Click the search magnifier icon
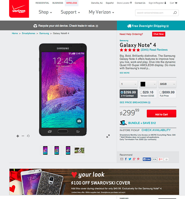Viewport: 185px width, 199px height. [175, 13]
